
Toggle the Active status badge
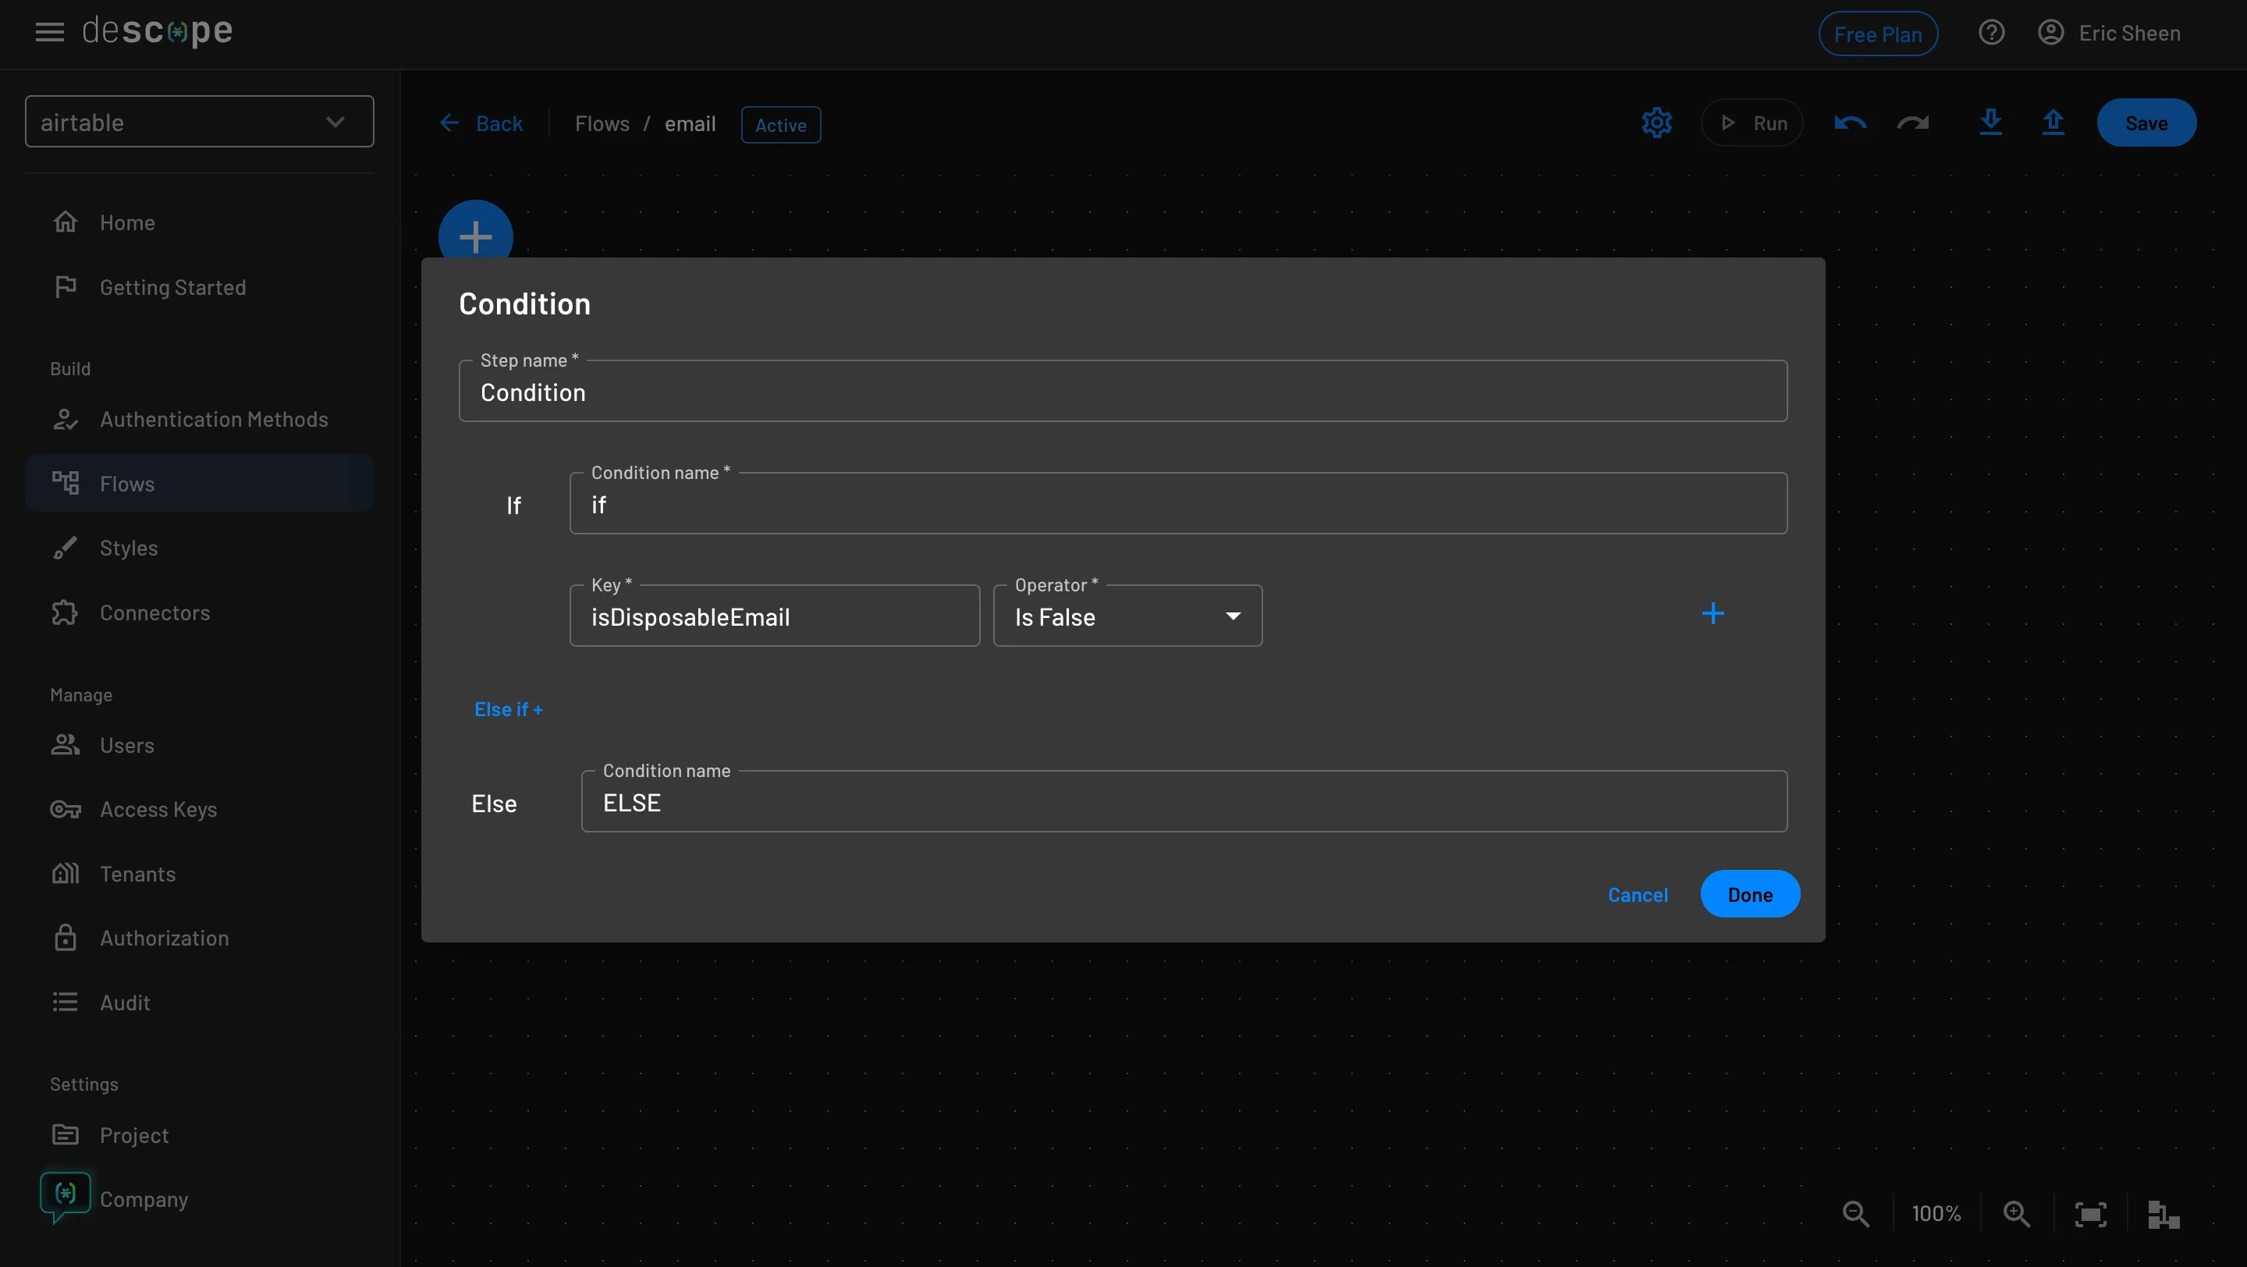click(x=781, y=123)
